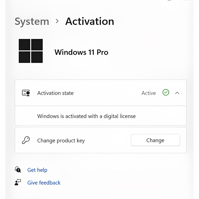Go back to the System breadcrumb
Image resolution: width=199 pixels, height=199 pixels.
coord(32,21)
